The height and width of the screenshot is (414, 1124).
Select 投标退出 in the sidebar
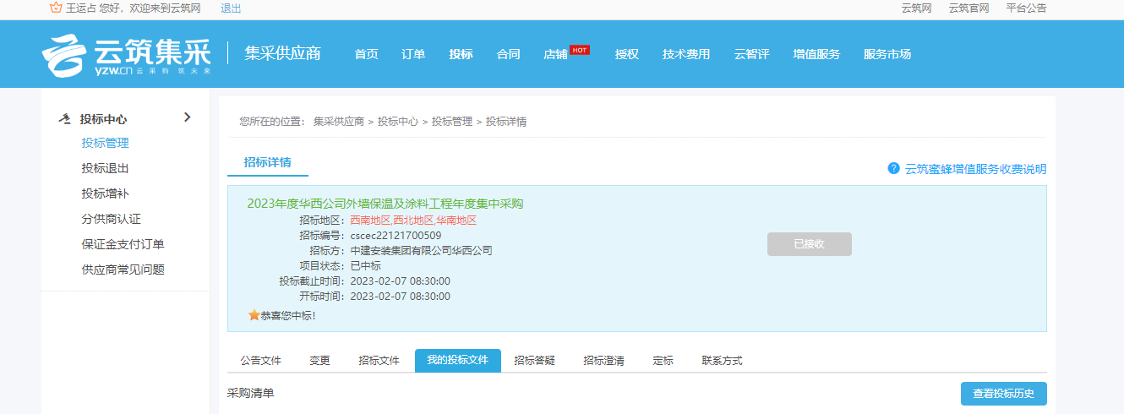tap(105, 168)
